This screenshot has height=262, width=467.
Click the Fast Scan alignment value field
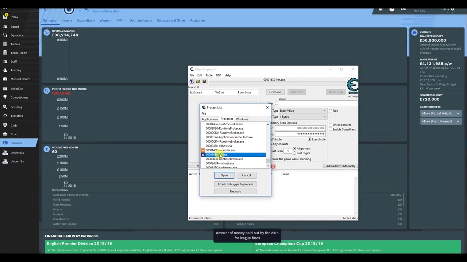pos(288,151)
